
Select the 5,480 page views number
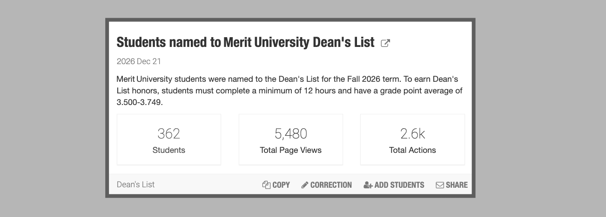coord(290,134)
